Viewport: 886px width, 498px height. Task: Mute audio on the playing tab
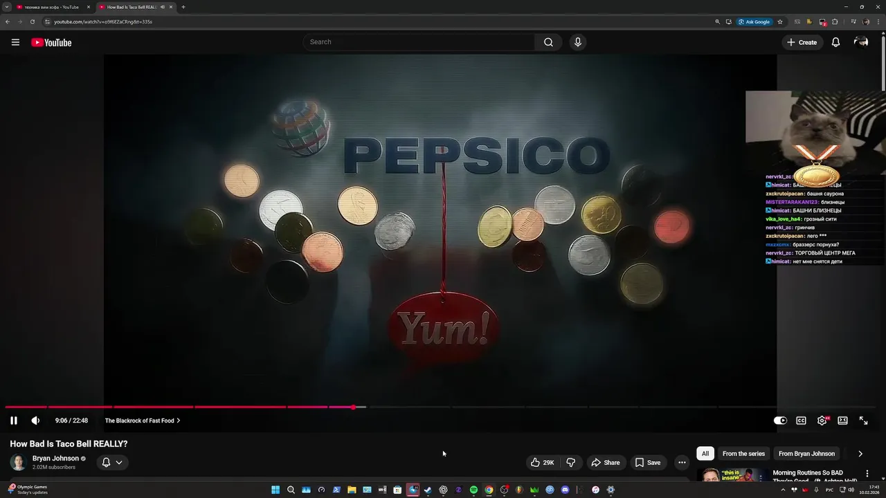click(163, 7)
